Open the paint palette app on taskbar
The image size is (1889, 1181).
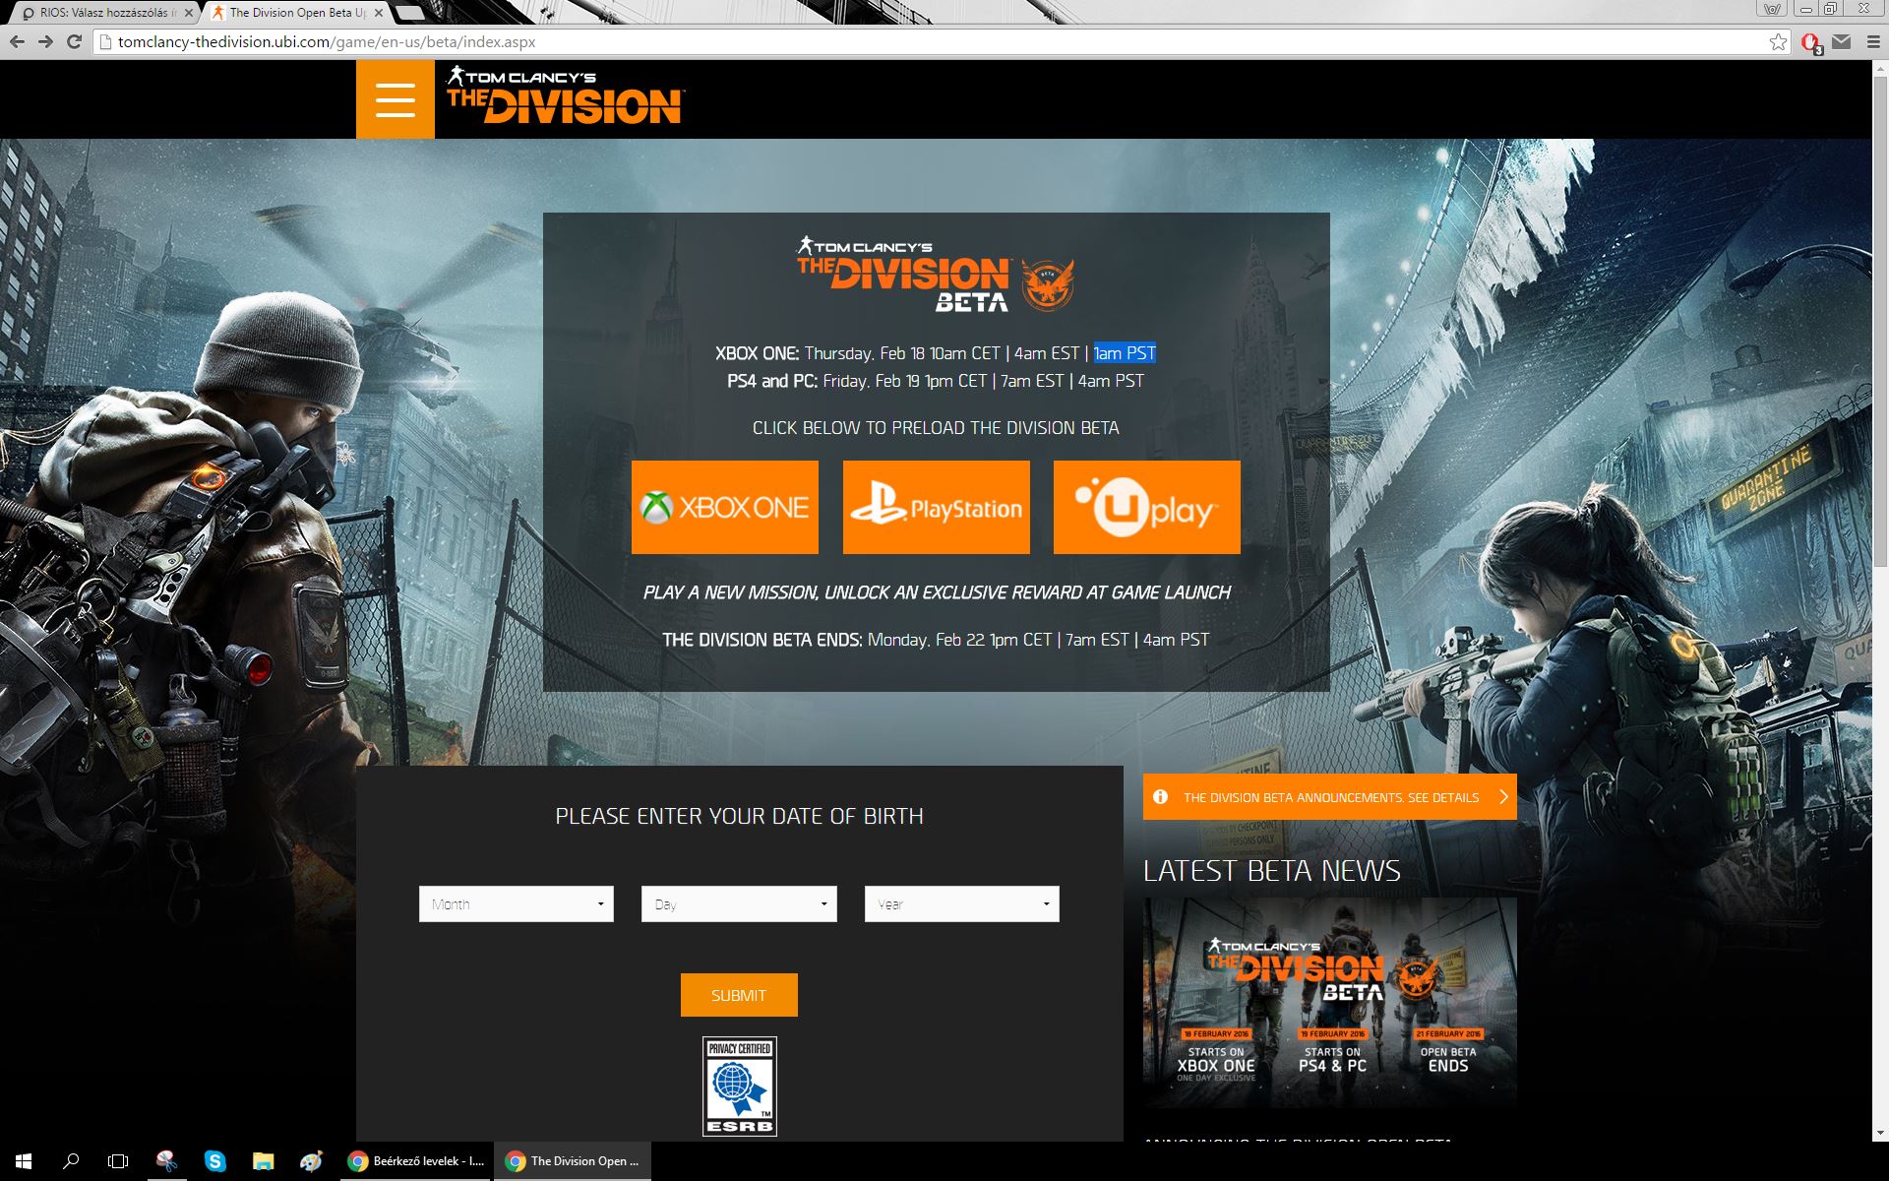coord(311,1161)
